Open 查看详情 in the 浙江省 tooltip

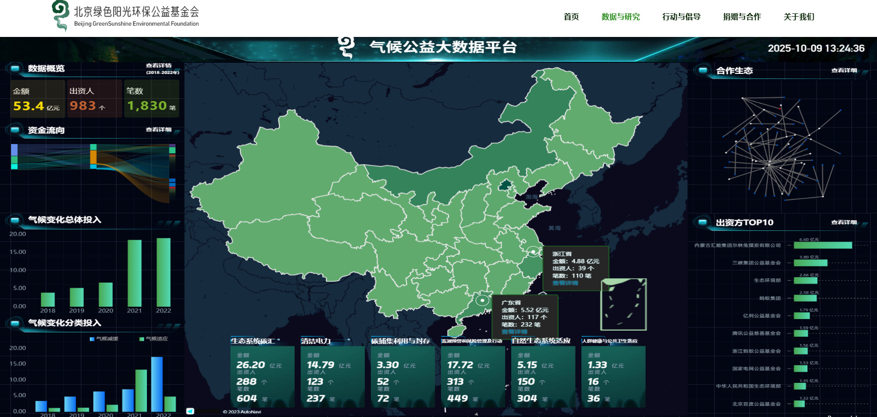(x=565, y=283)
